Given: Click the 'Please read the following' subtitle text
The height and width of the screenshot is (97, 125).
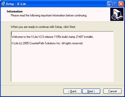Looking at the screenshot, I should pos(49,15).
